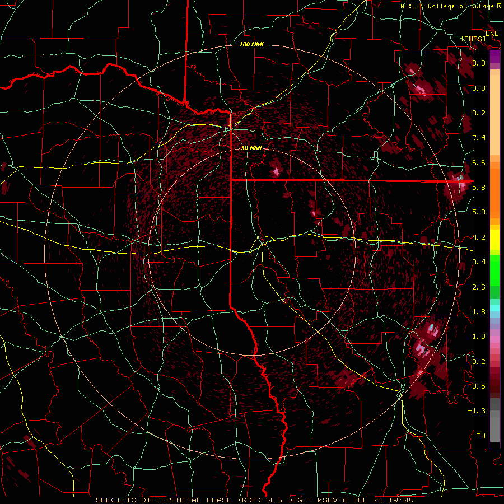Click the 5.0 scale value
Viewport: 504px width, 504px height.
tap(479, 212)
